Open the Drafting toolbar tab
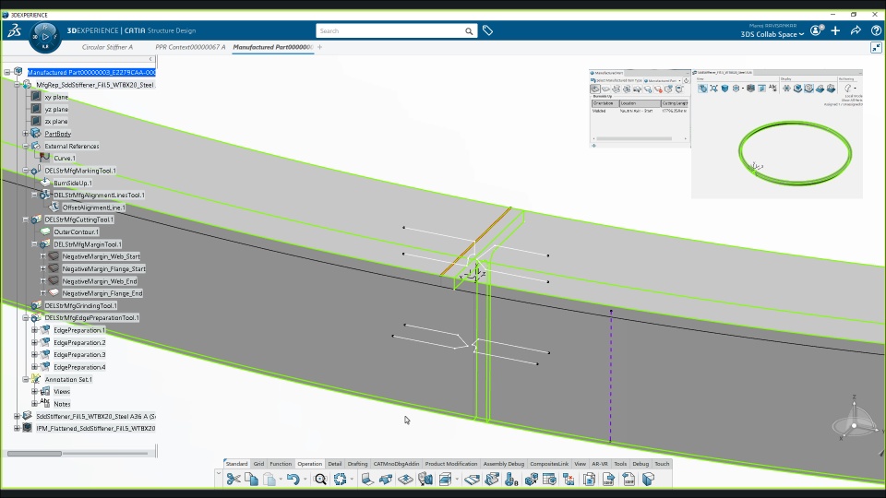The image size is (886, 498). [x=357, y=464]
